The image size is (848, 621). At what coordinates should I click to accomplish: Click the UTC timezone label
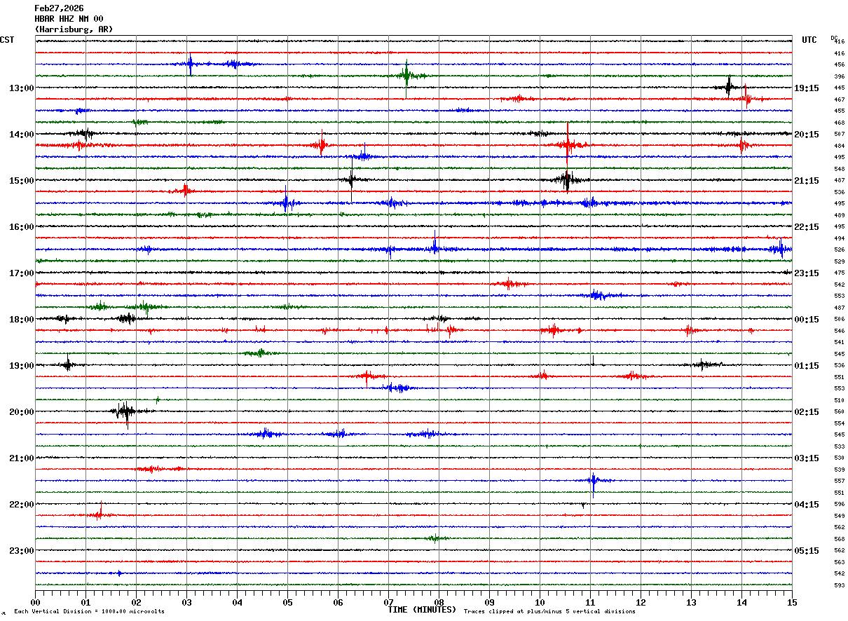click(x=809, y=40)
